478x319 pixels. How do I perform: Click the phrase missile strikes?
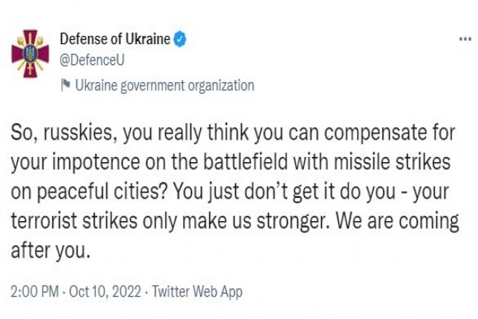pos(392,161)
